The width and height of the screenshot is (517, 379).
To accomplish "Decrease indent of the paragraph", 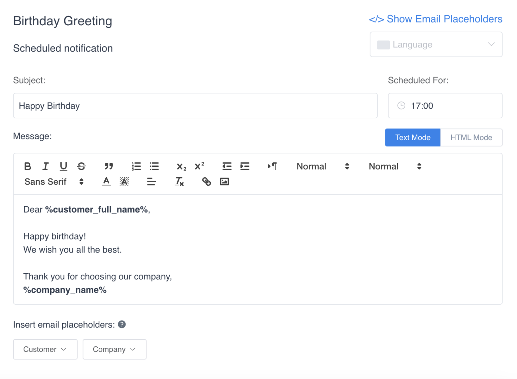I will click(227, 166).
